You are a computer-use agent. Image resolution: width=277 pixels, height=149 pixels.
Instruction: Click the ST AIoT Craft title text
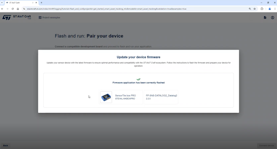[x=22, y=17]
